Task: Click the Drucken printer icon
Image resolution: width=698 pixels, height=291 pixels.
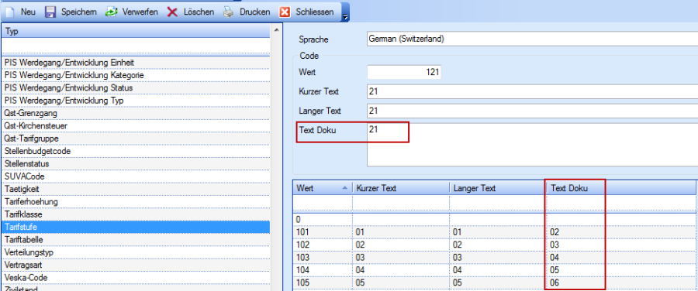Action: (228, 12)
